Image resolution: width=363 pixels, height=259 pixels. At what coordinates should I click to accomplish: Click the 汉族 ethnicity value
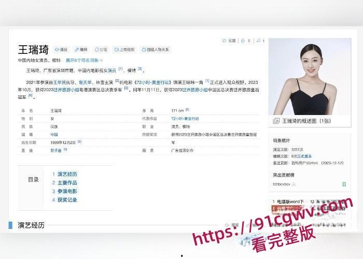pyautogui.click(x=54, y=127)
